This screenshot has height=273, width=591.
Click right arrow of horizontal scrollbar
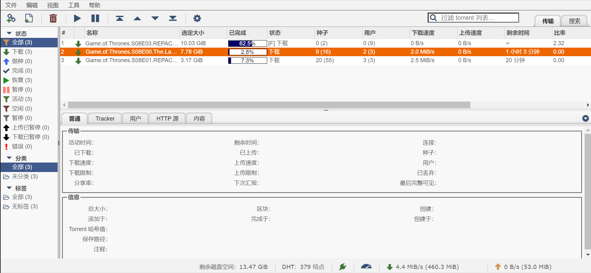click(588, 105)
